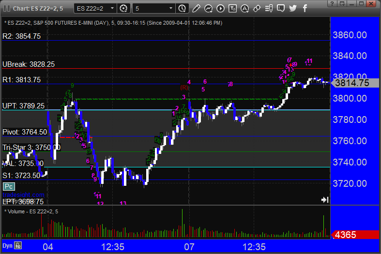This screenshot has width=381, height=254.
Task: Select the pencil drawing tool
Action: tap(196, 9)
